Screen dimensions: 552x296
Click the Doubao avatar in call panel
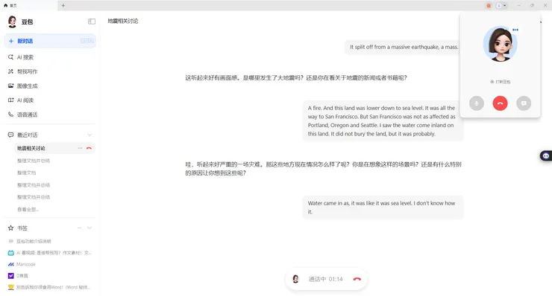pos(501,44)
